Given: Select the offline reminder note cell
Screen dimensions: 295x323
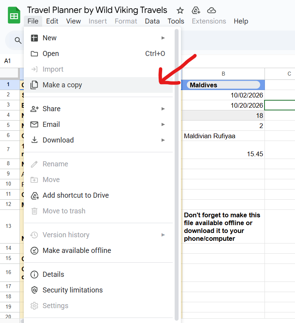Looking at the screenshot, I should pos(223,227).
